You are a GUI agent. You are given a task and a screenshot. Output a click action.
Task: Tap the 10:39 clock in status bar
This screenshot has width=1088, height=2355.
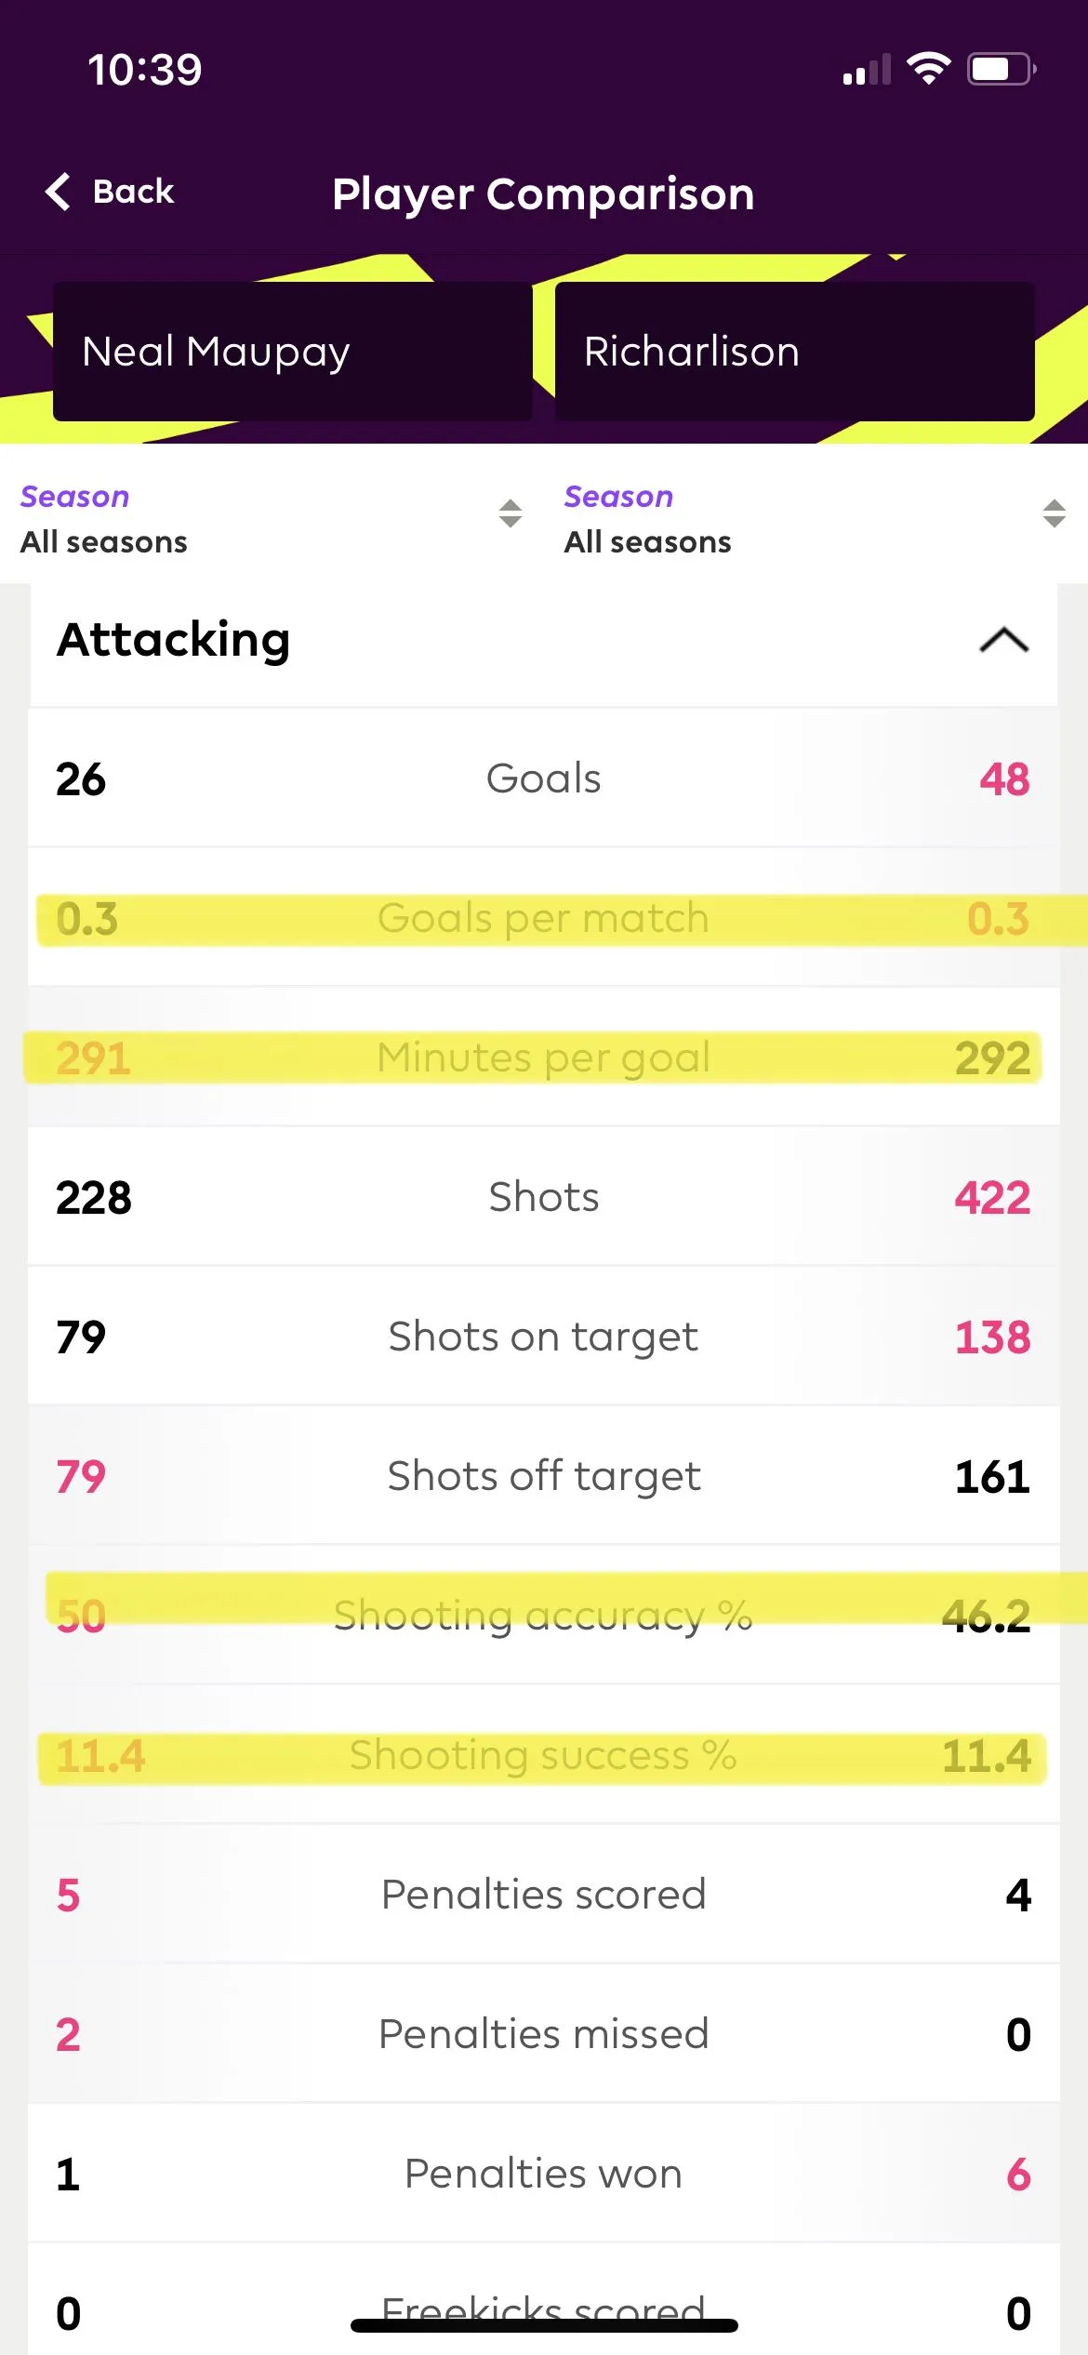(x=145, y=70)
